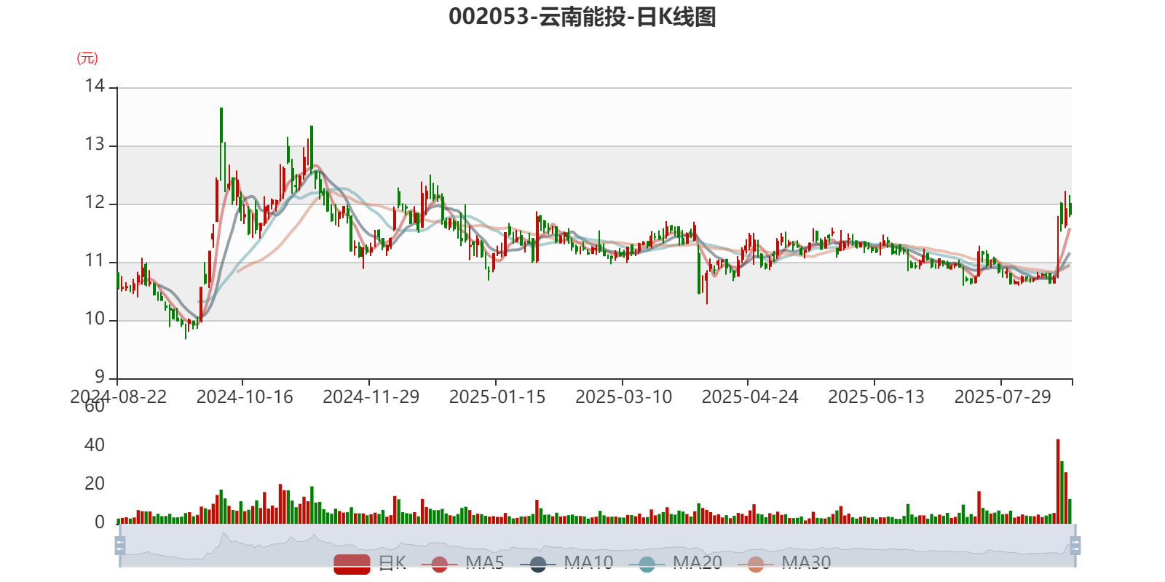Click the volume axis label 20

coord(95,484)
